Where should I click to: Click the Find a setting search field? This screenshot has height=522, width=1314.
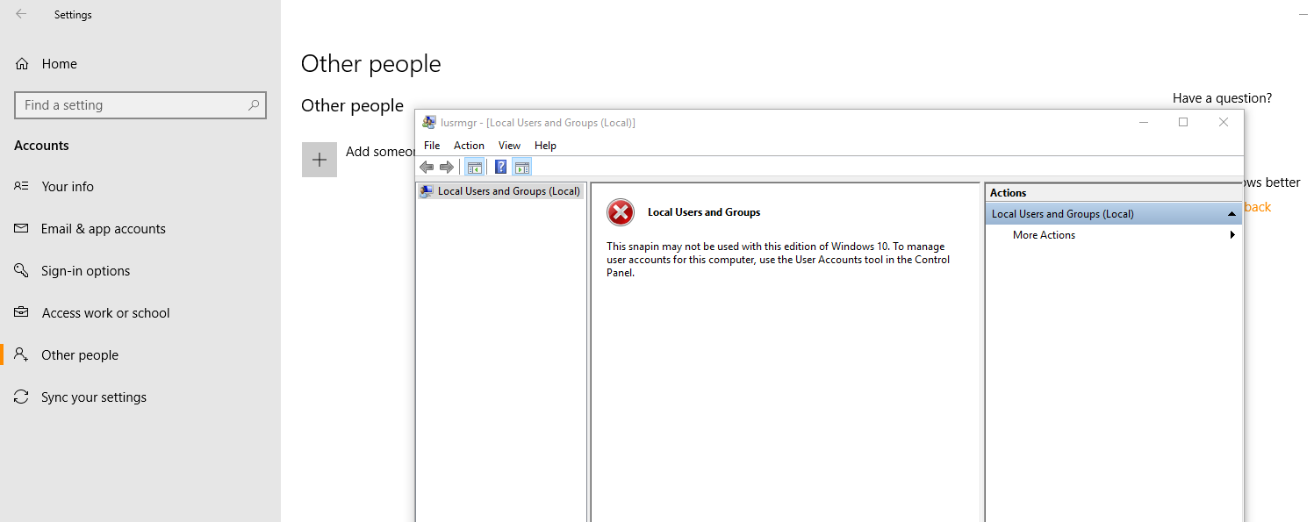140,105
